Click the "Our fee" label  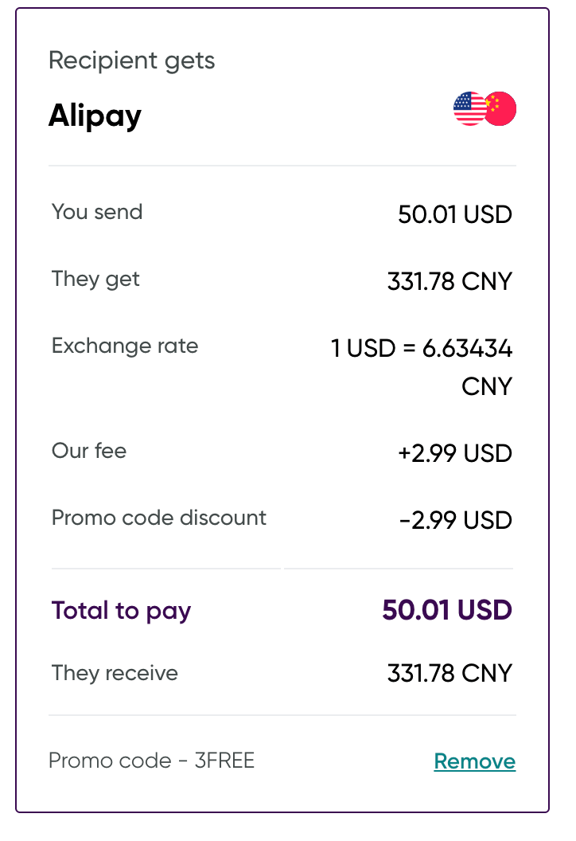coord(89,451)
